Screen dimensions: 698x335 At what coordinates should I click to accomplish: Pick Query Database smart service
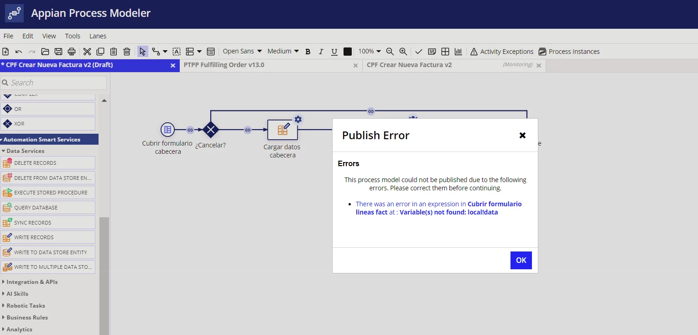[48, 208]
